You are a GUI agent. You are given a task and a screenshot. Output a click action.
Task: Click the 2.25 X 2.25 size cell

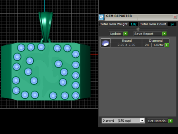(x=126, y=45)
